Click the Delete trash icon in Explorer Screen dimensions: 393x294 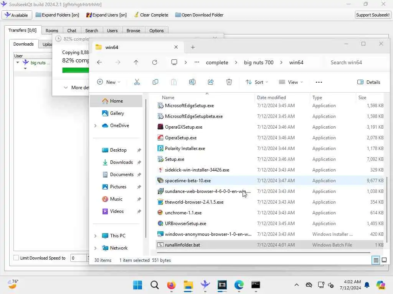[x=229, y=82]
